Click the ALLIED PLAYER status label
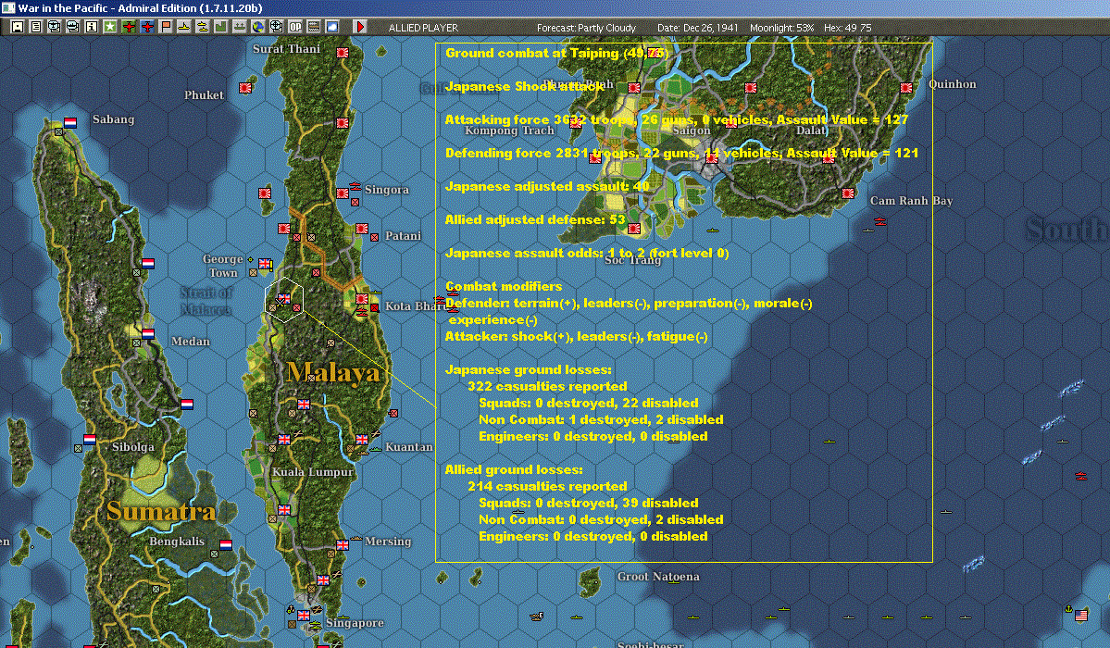Viewport: 1110px width, 648px height. [423, 28]
